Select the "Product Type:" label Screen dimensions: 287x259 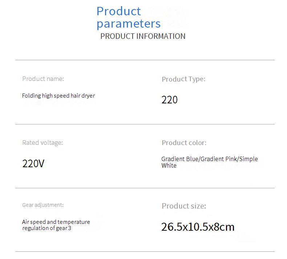(183, 79)
